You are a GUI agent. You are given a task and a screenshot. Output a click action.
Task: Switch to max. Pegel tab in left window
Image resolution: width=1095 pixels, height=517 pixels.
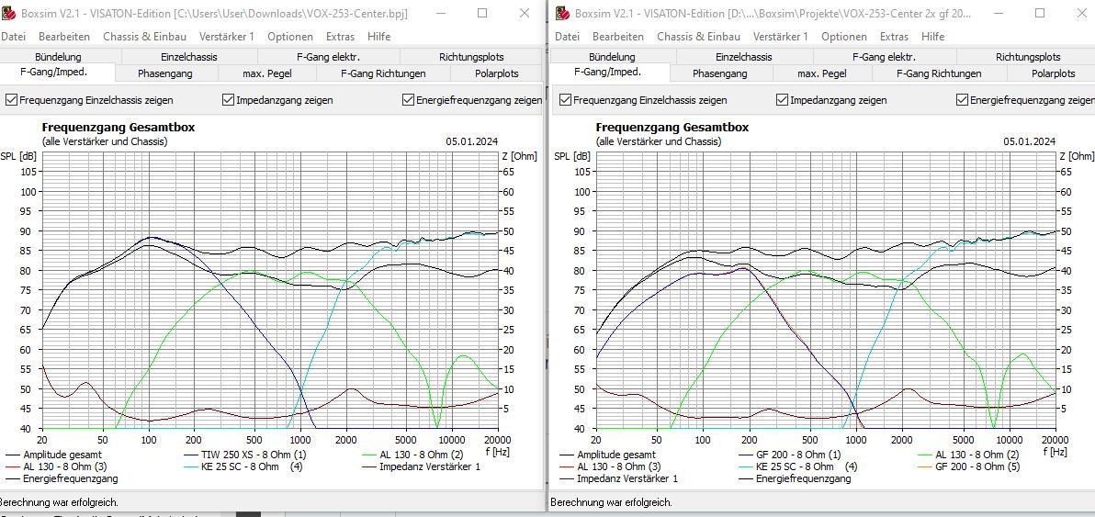pyautogui.click(x=266, y=73)
